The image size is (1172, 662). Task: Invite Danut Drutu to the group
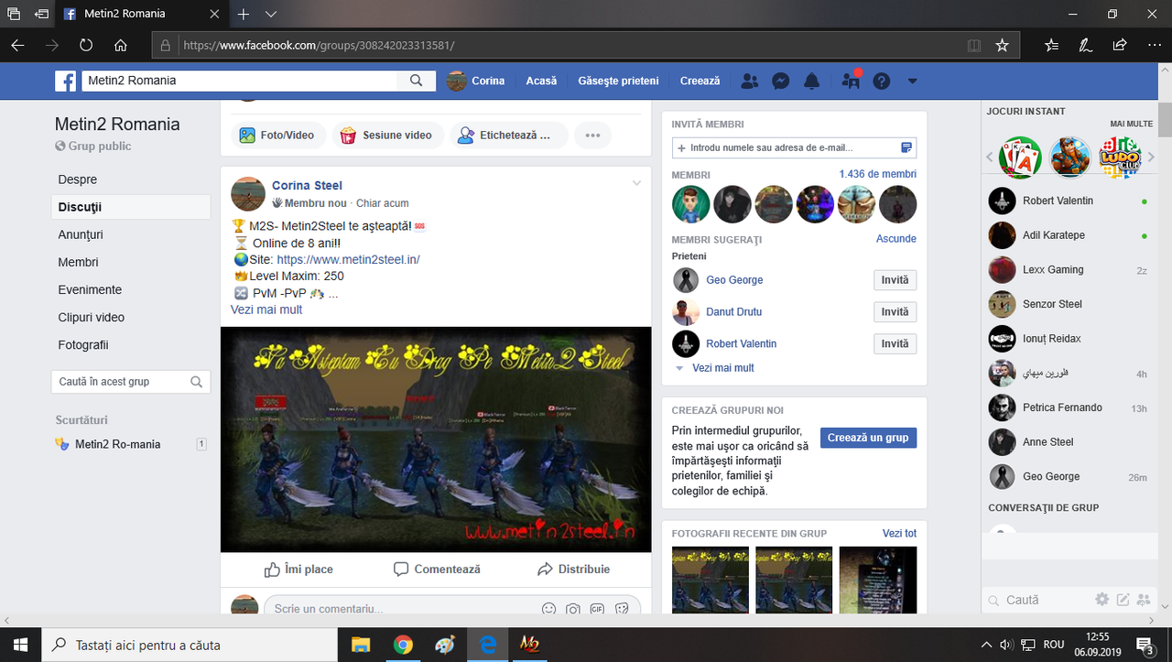click(895, 312)
